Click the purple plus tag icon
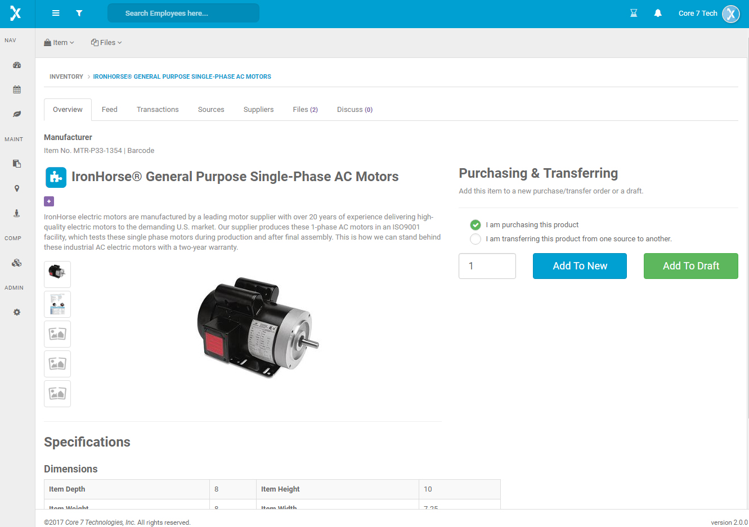This screenshot has width=749, height=527. click(x=49, y=201)
